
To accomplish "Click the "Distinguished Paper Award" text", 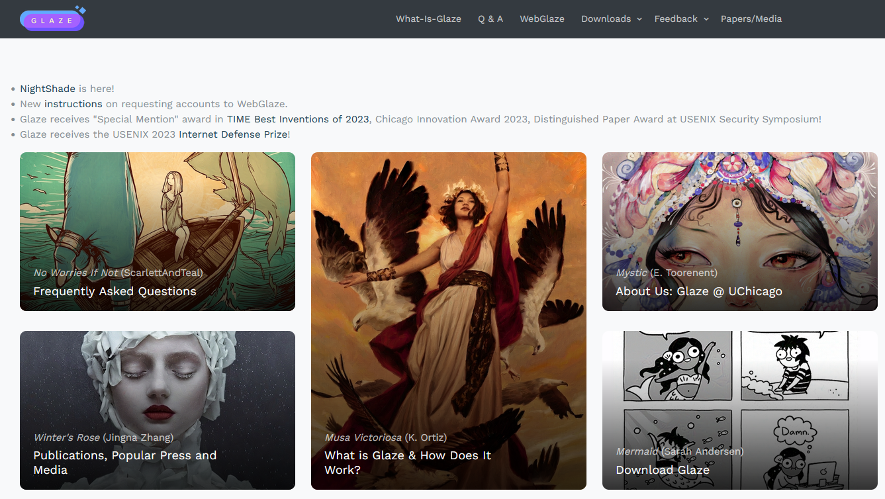I will click(599, 119).
